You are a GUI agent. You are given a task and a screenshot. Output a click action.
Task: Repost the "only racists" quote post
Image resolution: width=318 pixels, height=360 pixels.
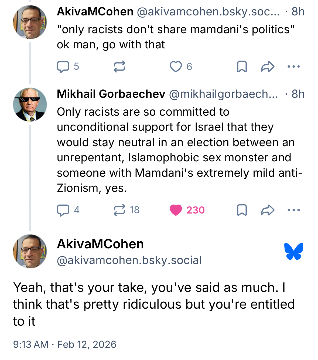(x=119, y=66)
